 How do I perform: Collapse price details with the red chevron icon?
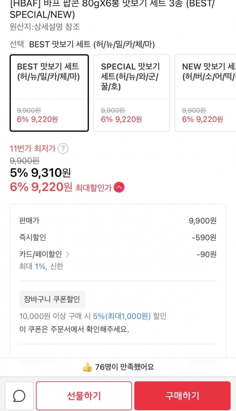click(119, 187)
